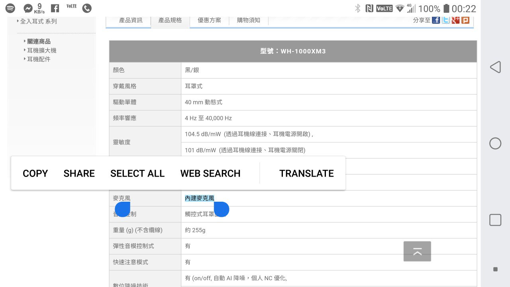Click the 黑/銀 color value
The width and height of the screenshot is (510, 287).
[x=192, y=70]
